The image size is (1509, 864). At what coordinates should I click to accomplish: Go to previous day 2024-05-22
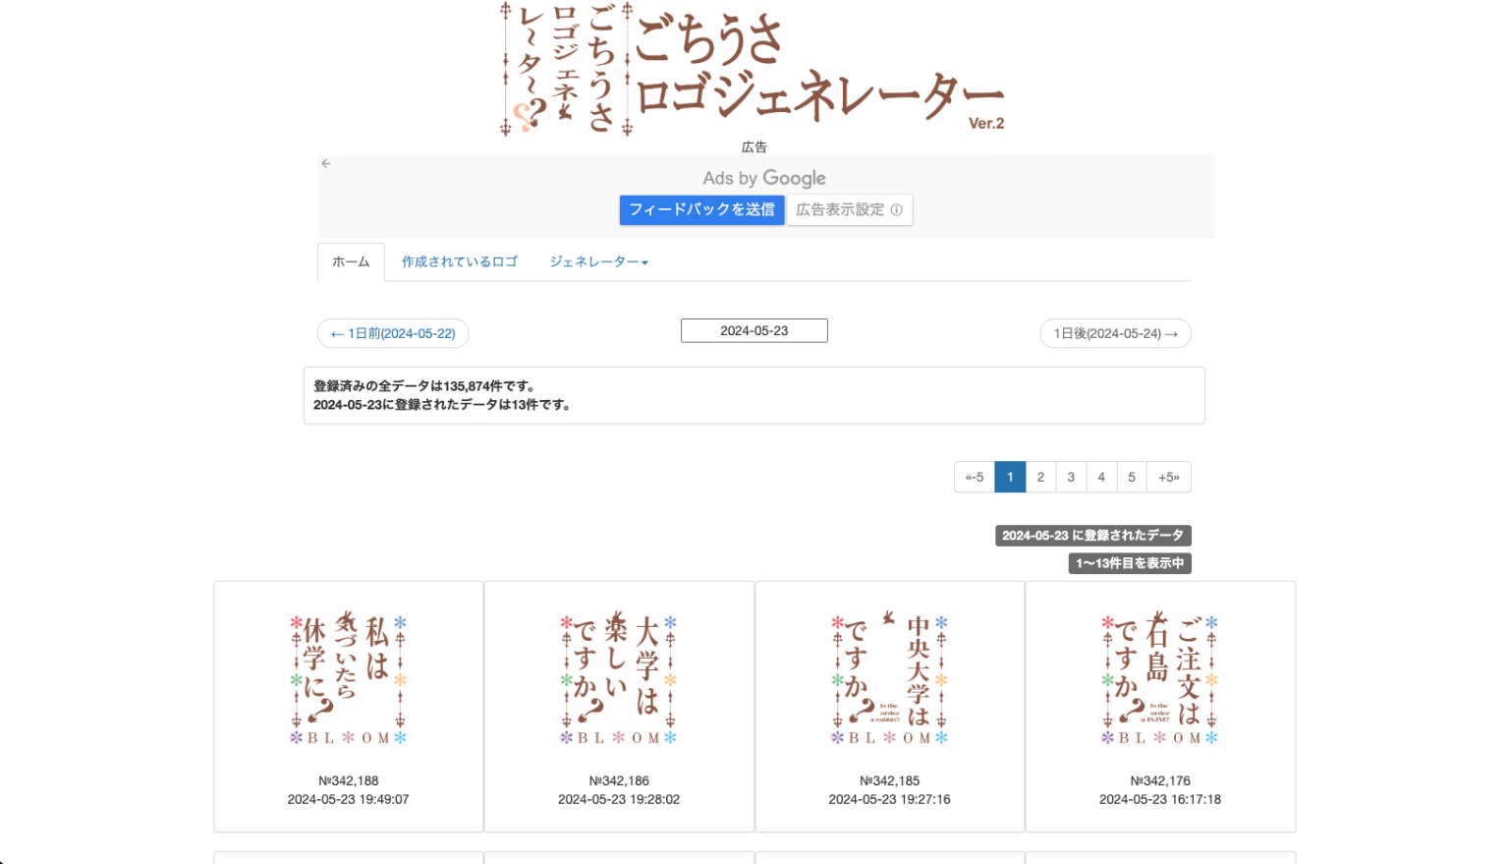(x=393, y=334)
